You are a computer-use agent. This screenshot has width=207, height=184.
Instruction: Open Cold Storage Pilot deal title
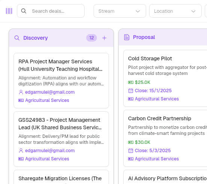point(150,58)
